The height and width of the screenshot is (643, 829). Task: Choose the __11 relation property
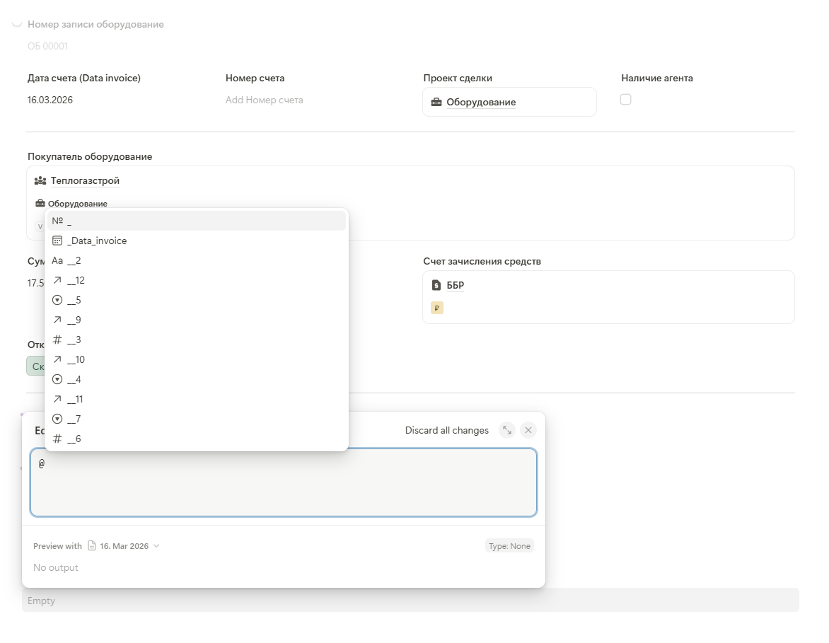coord(197,399)
